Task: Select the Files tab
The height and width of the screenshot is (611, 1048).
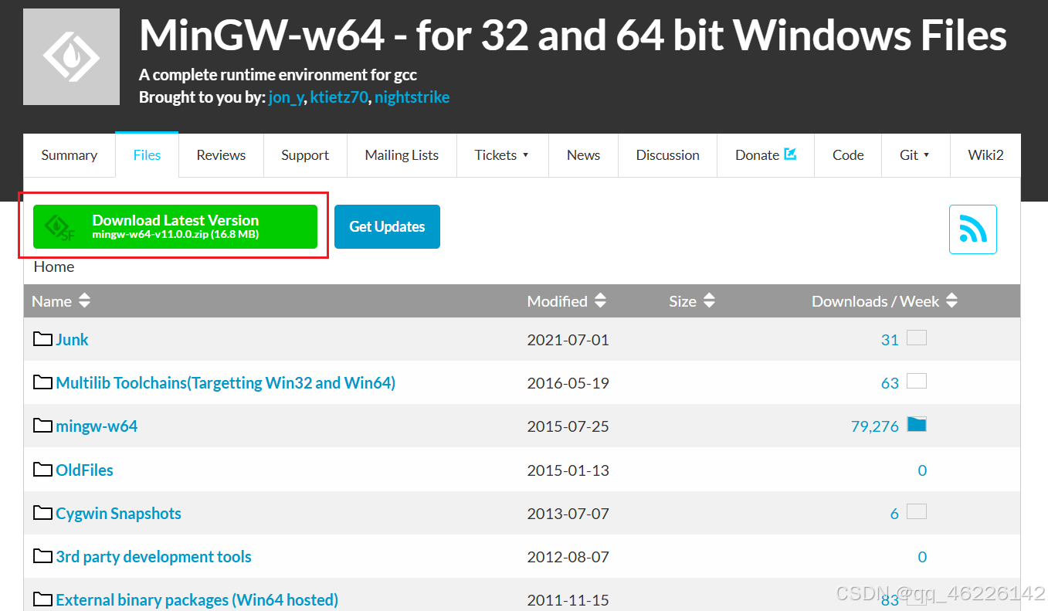Action: coord(147,155)
